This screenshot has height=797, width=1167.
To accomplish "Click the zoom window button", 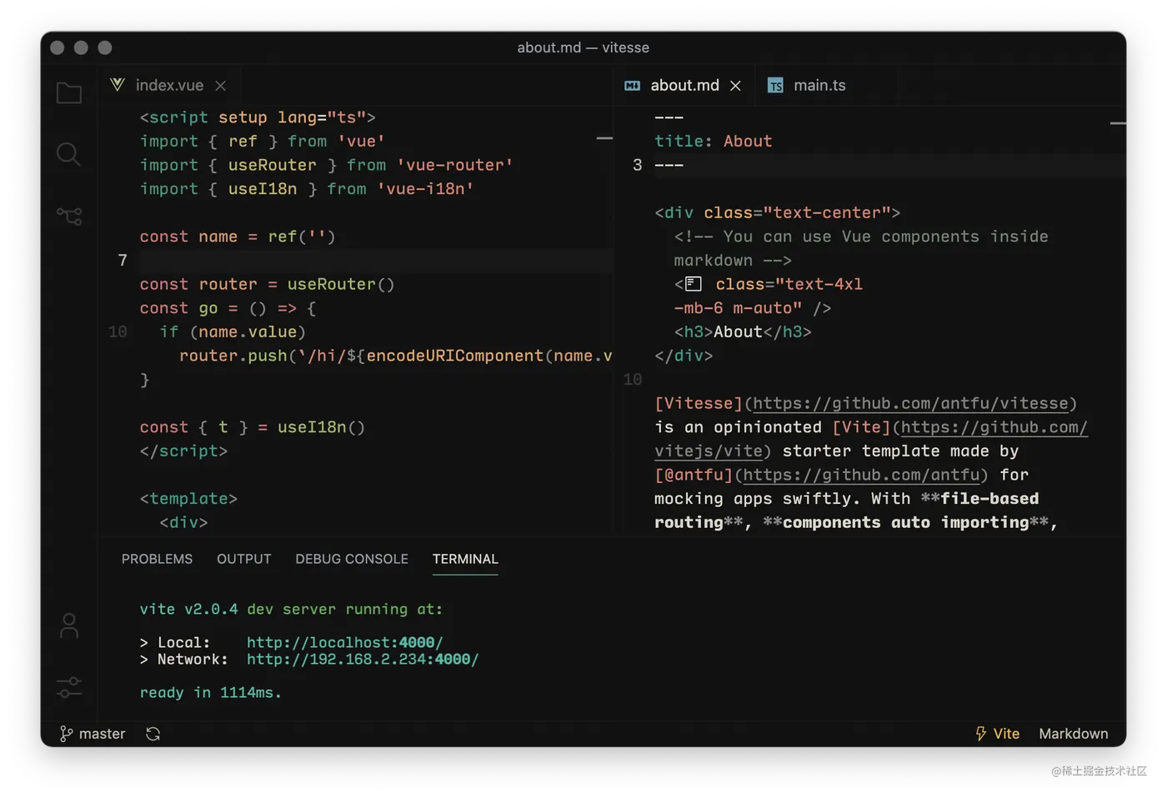I will click(105, 47).
